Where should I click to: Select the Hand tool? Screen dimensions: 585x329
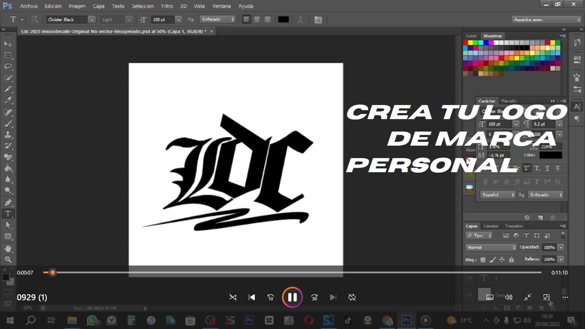[x=8, y=248]
